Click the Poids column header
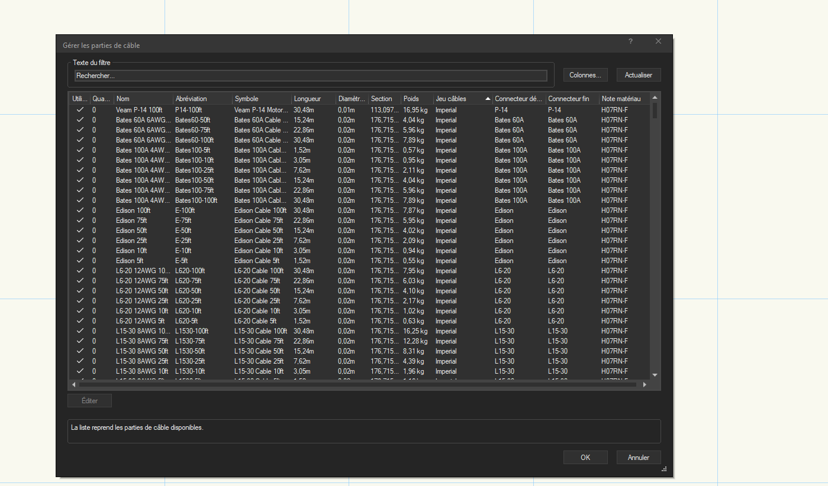The height and width of the screenshot is (486, 828). (x=415, y=99)
